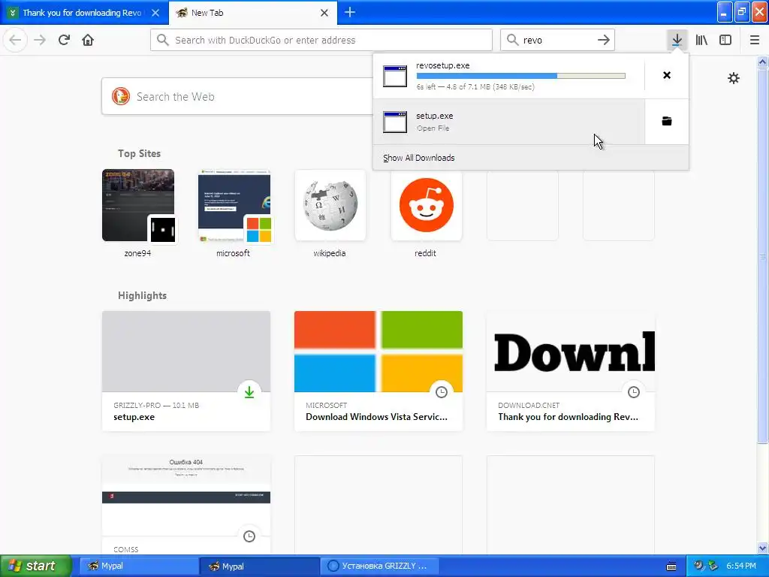This screenshot has width=769, height=577.
Task: Click the clock icon on COMSS card
Action: click(x=249, y=536)
